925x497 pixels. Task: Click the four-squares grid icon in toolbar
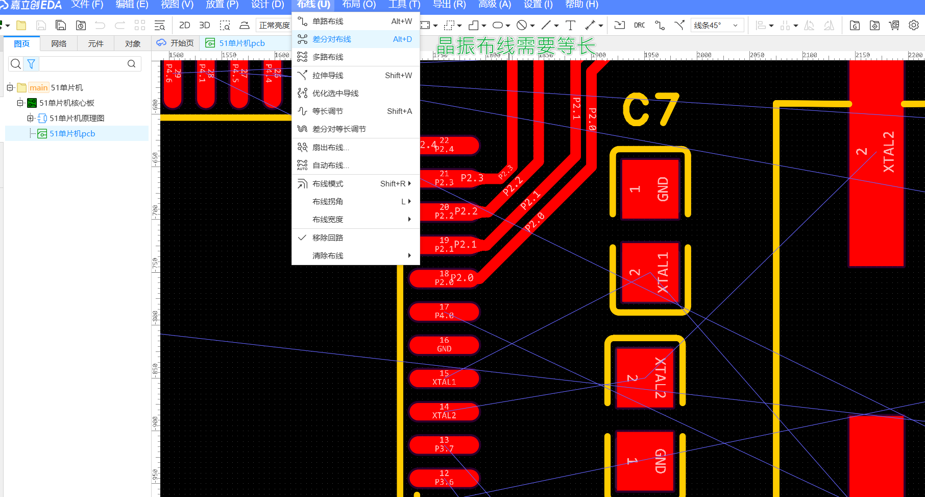(140, 25)
